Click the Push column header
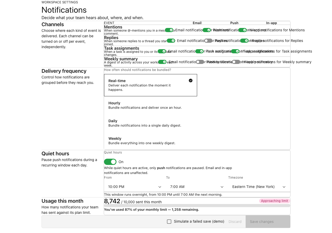 tap(234, 23)
